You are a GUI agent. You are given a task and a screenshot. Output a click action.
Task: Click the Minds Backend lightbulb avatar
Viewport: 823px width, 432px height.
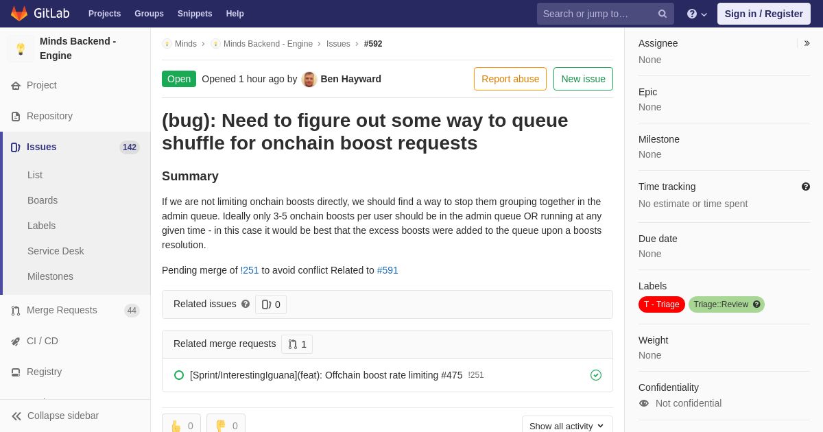pyautogui.click(x=21, y=49)
